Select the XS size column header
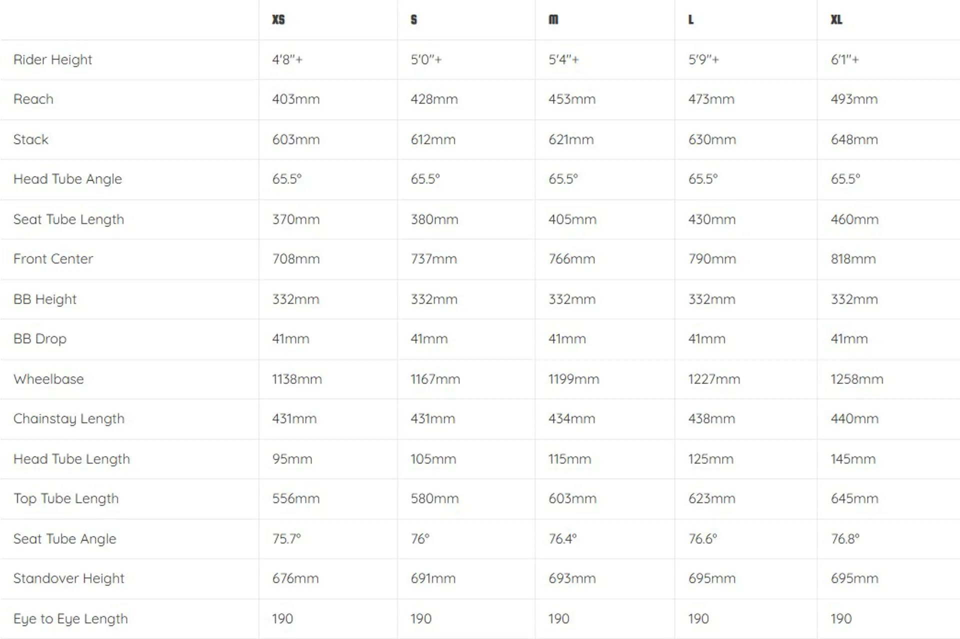Screen dimensions: 960x639 tap(278, 19)
